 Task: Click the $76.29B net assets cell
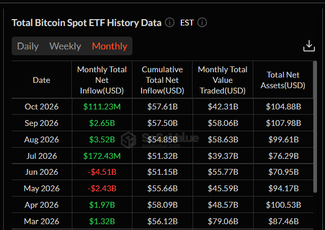(283, 156)
